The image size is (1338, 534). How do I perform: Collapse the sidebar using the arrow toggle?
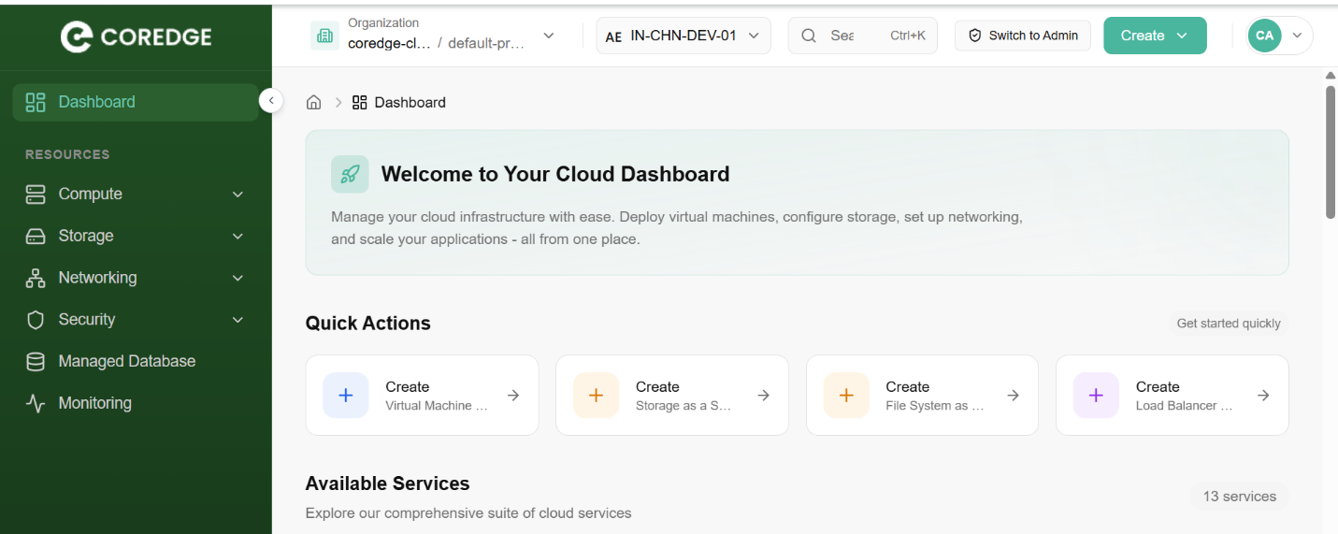pyautogui.click(x=271, y=100)
